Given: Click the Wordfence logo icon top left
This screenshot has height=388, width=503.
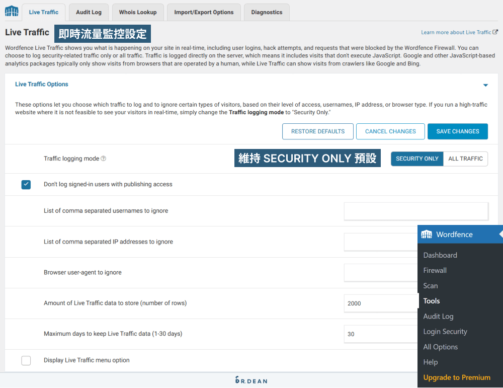Looking at the screenshot, I should 11,10.
